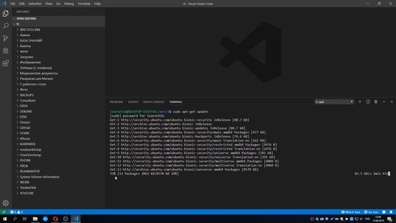Open notifications bell in status bar
Image resolution: width=396 pixels, height=223 pixels.
(x=391, y=212)
